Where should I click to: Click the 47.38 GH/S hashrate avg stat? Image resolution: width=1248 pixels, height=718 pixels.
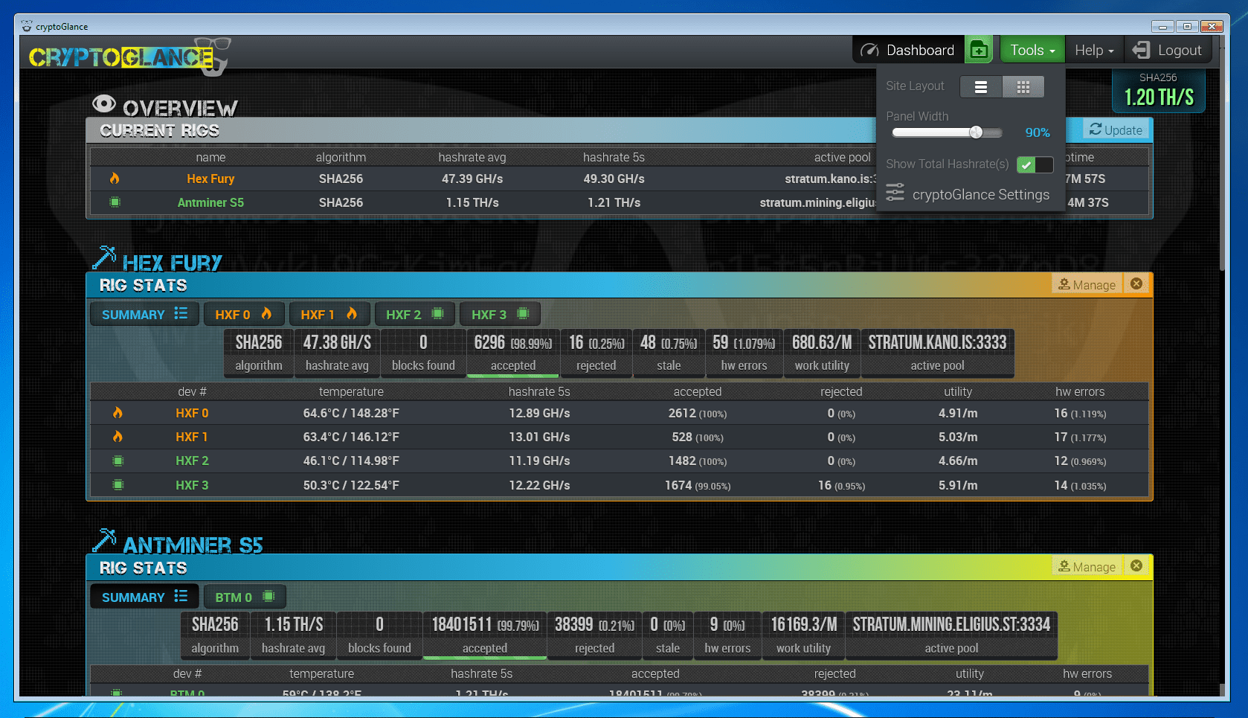(337, 352)
